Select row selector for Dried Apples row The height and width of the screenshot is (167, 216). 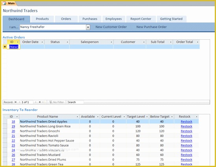5,121
